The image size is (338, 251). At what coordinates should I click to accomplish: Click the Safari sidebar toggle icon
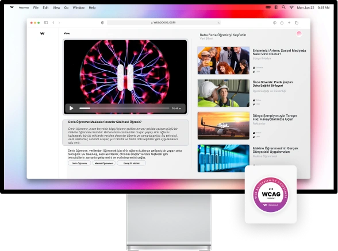click(46, 22)
